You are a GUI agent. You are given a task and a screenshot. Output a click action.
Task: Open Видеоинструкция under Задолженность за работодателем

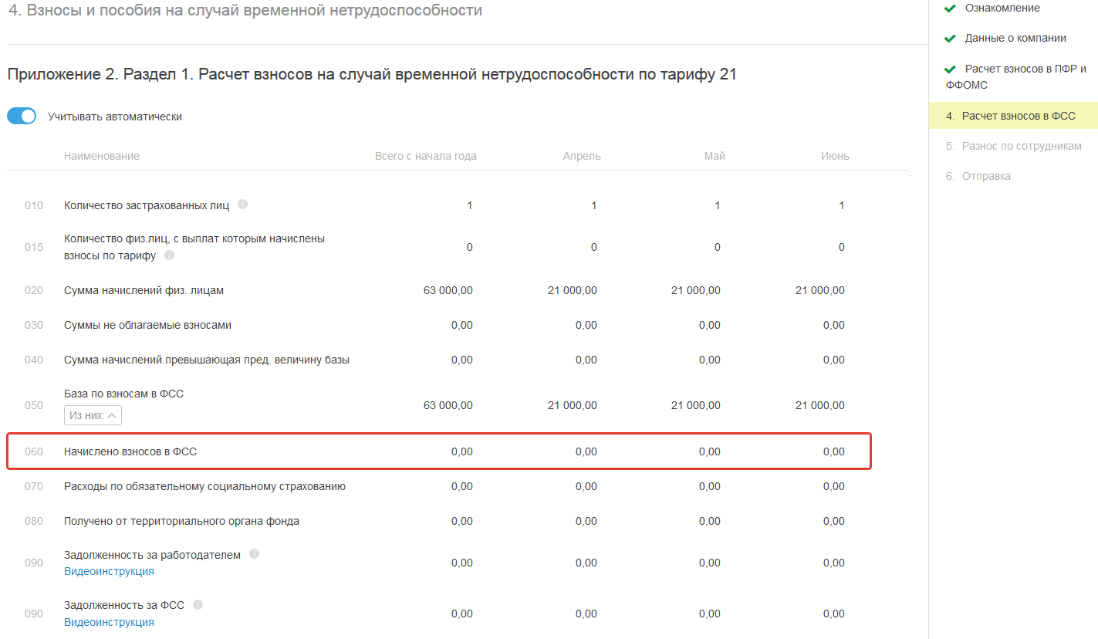click(109, 571)
